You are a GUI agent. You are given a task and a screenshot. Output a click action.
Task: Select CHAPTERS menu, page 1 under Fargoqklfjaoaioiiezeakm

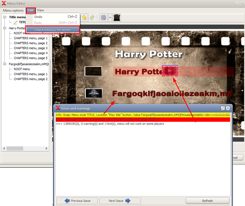[31, 74]
